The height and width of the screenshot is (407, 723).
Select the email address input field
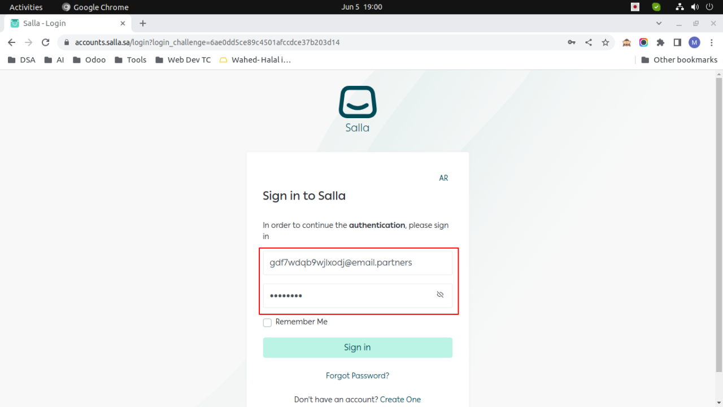click(x=357, y=262)
